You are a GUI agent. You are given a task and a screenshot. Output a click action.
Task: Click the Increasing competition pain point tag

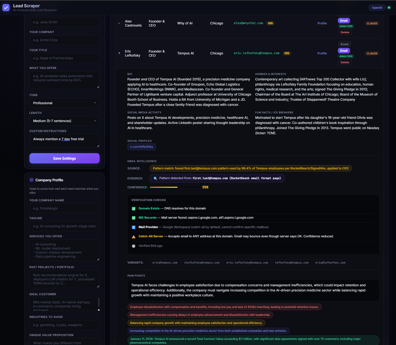tap(209, 331)
